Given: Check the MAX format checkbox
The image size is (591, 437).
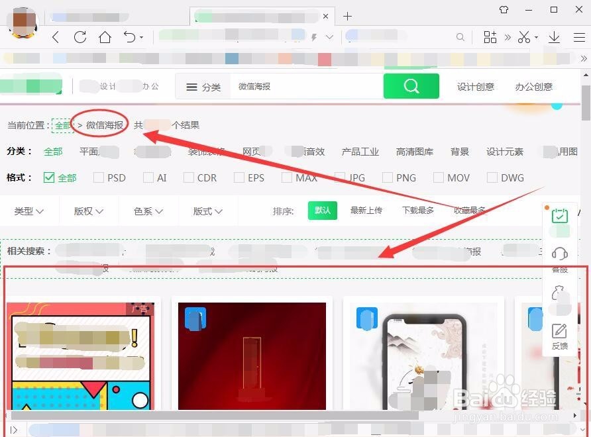Looking at the screenshot, I should tap(287, 177).
